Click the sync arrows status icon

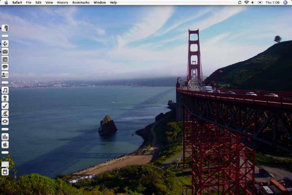tap(240, 3)
